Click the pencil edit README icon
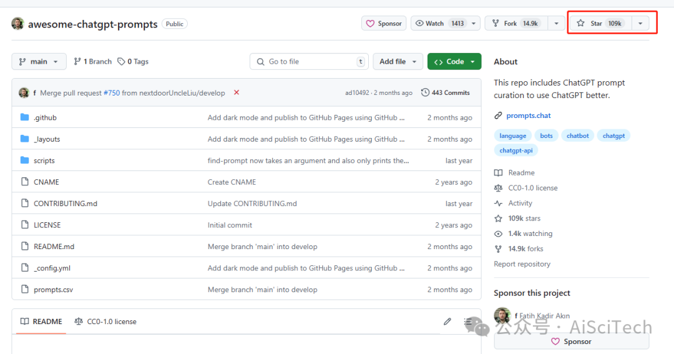Screen dimensions: 674x354 [x=447, y=322]
